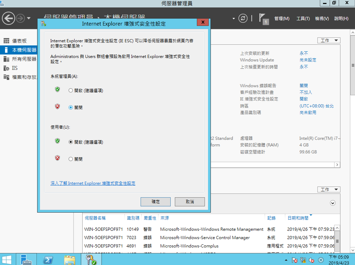Select 關閉 for 使用者
The image size is (355, 265).
[x=75, y=159]
